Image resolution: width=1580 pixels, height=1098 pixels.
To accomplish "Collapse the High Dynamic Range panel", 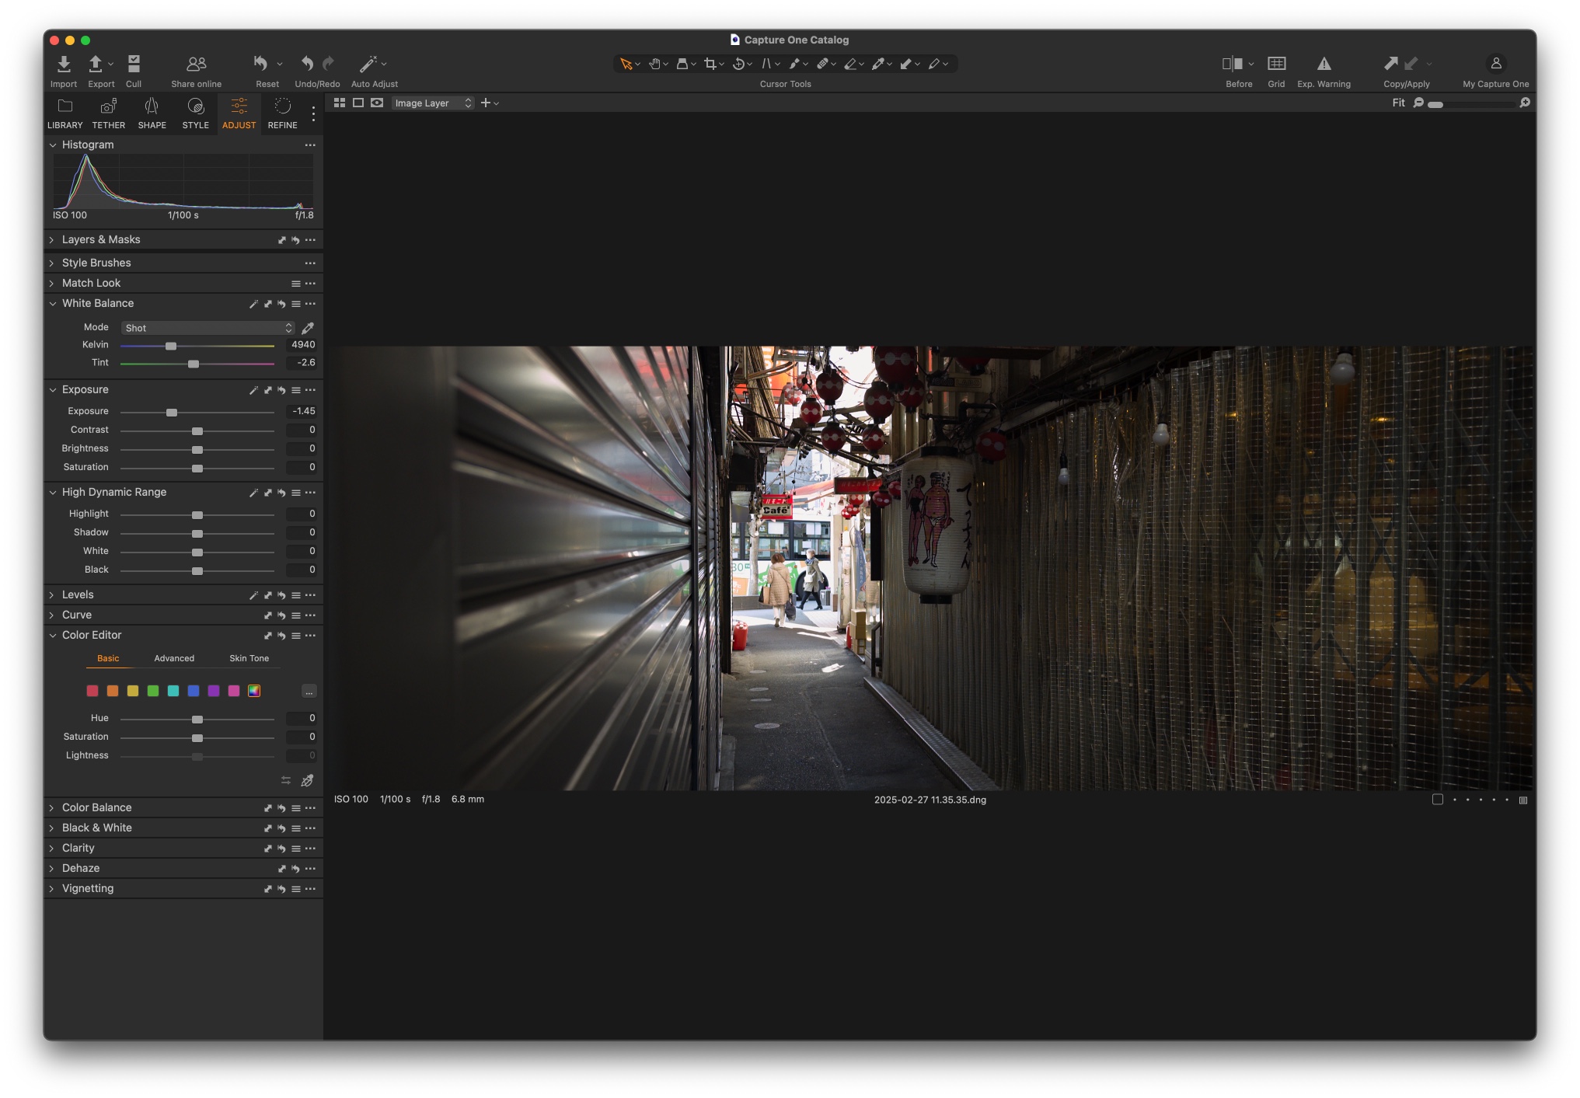I will click(52, 493).
